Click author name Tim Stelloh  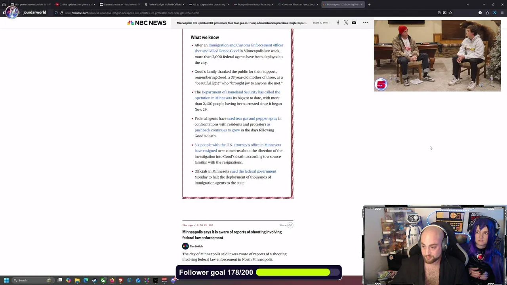point(196,246)
